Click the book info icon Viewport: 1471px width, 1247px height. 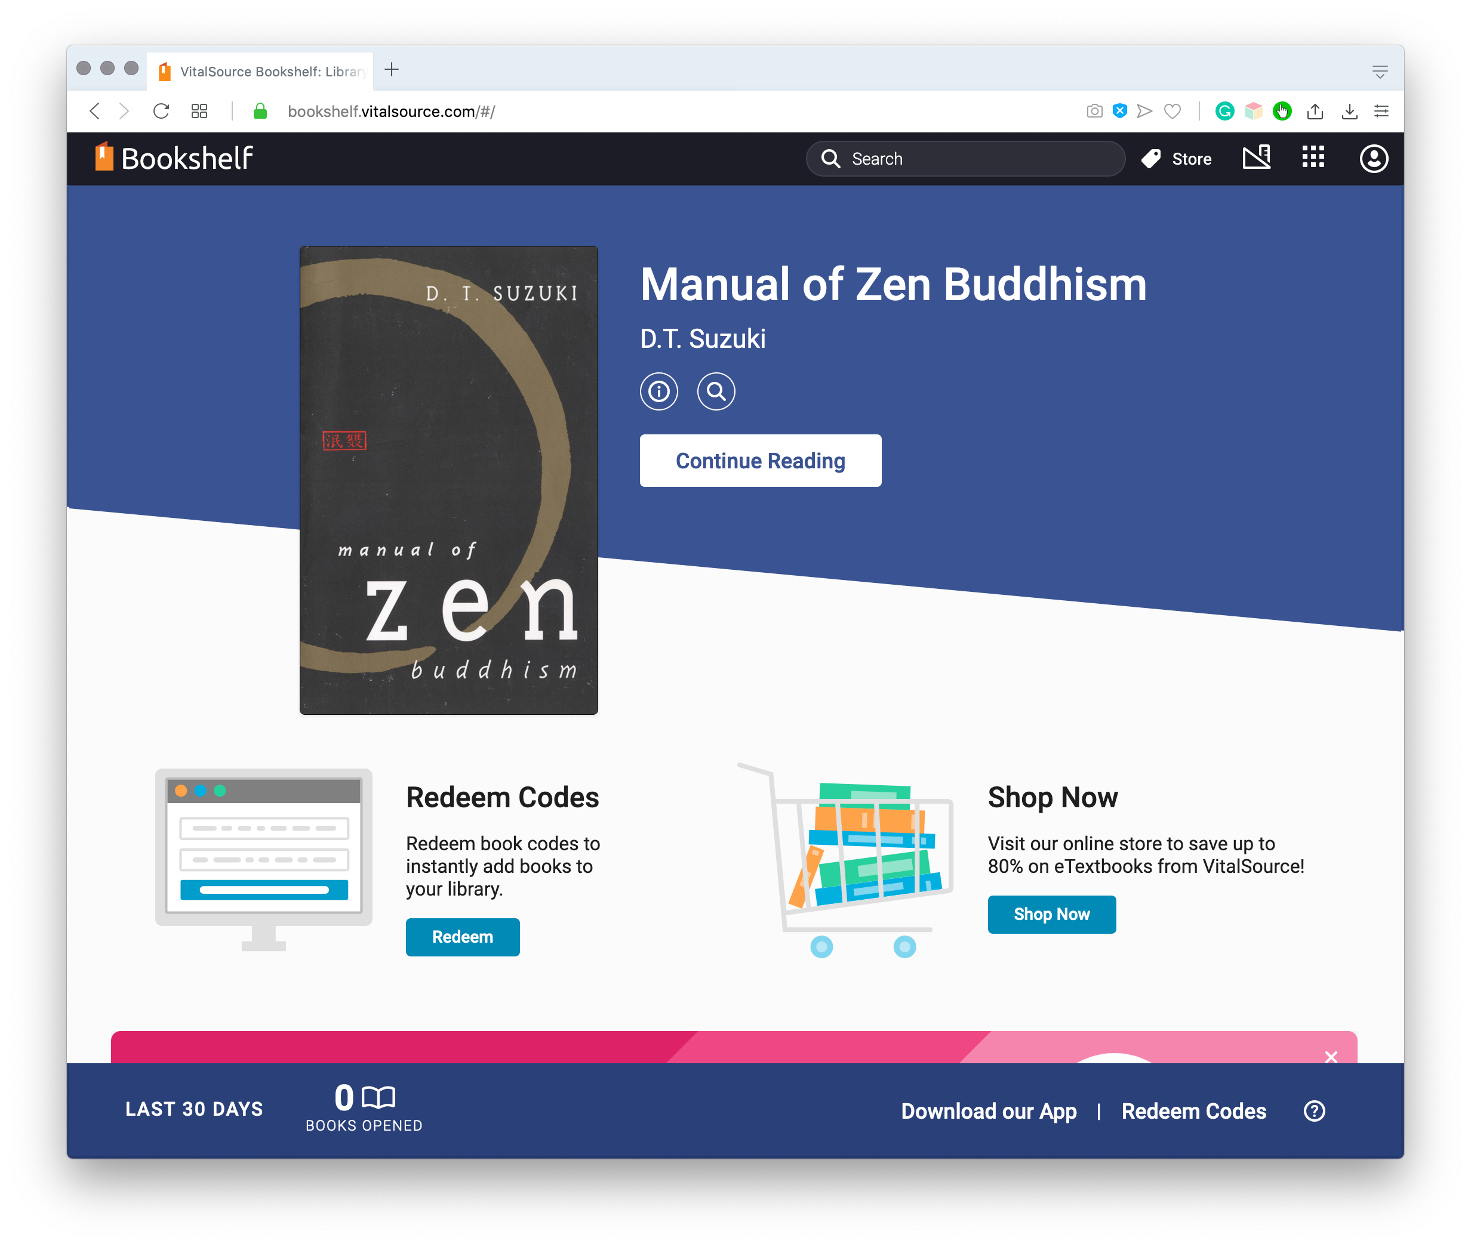click(658, 392)
